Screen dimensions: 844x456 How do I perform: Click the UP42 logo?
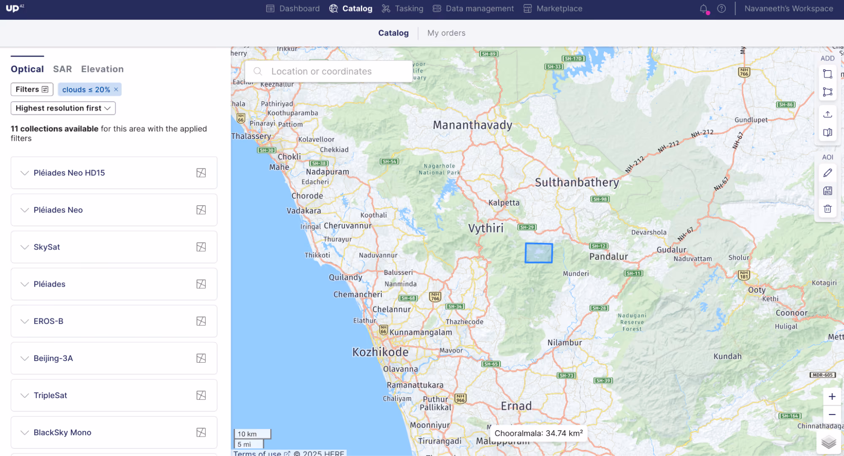point(15,8)
